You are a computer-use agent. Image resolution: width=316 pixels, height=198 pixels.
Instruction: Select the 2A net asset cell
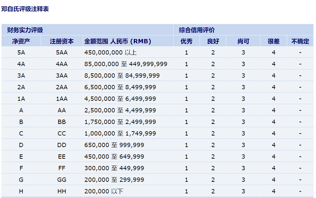[x=21, y=87]
